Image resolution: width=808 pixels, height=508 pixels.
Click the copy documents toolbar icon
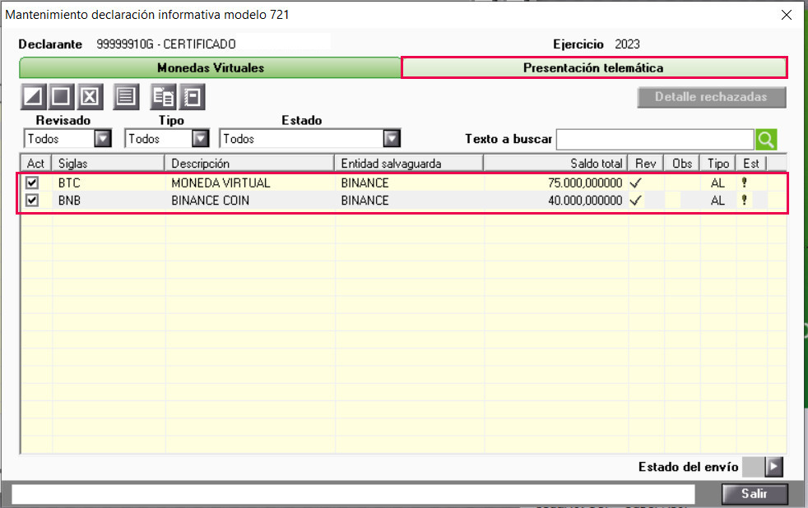pos(164,97)
